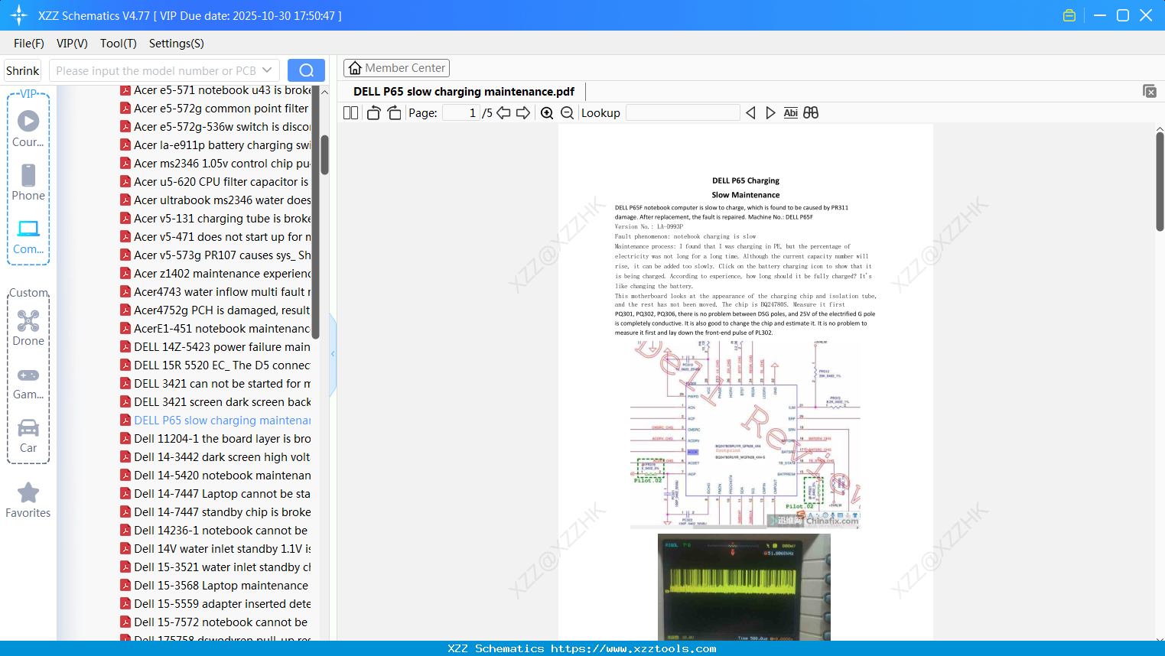Click the Lookup text field
This screenshot has width=1165, height=656.
682,113
